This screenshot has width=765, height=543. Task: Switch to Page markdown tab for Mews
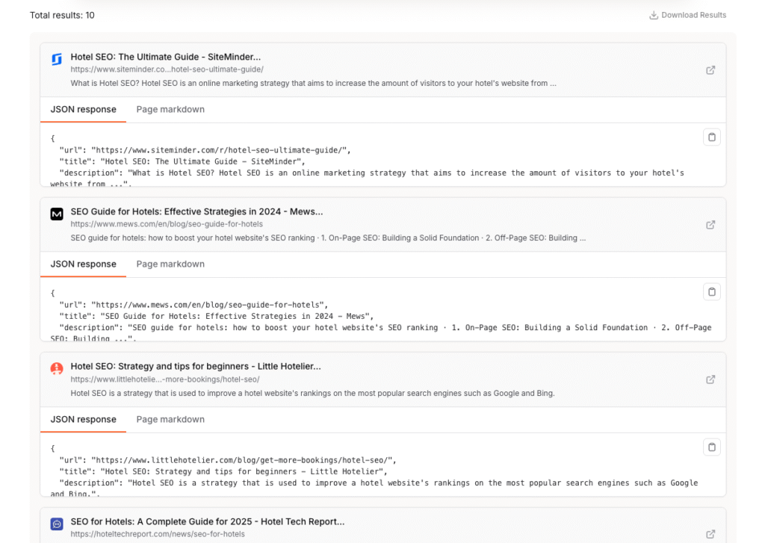(x=170, y=264)
